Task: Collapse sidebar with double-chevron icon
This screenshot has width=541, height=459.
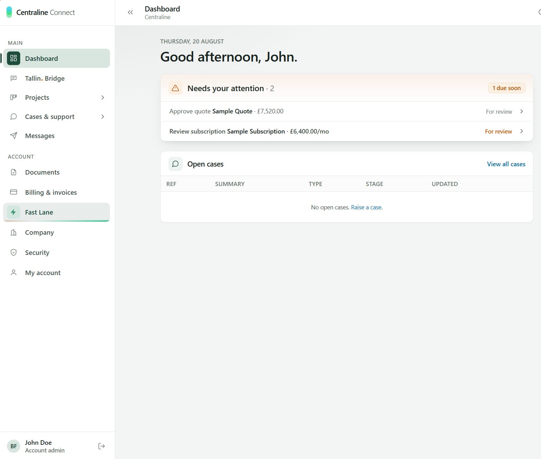Action: point(130,13)
